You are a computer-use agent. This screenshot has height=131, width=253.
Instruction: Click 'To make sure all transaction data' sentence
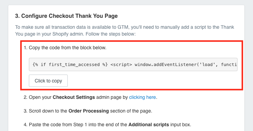click(50, 27)
